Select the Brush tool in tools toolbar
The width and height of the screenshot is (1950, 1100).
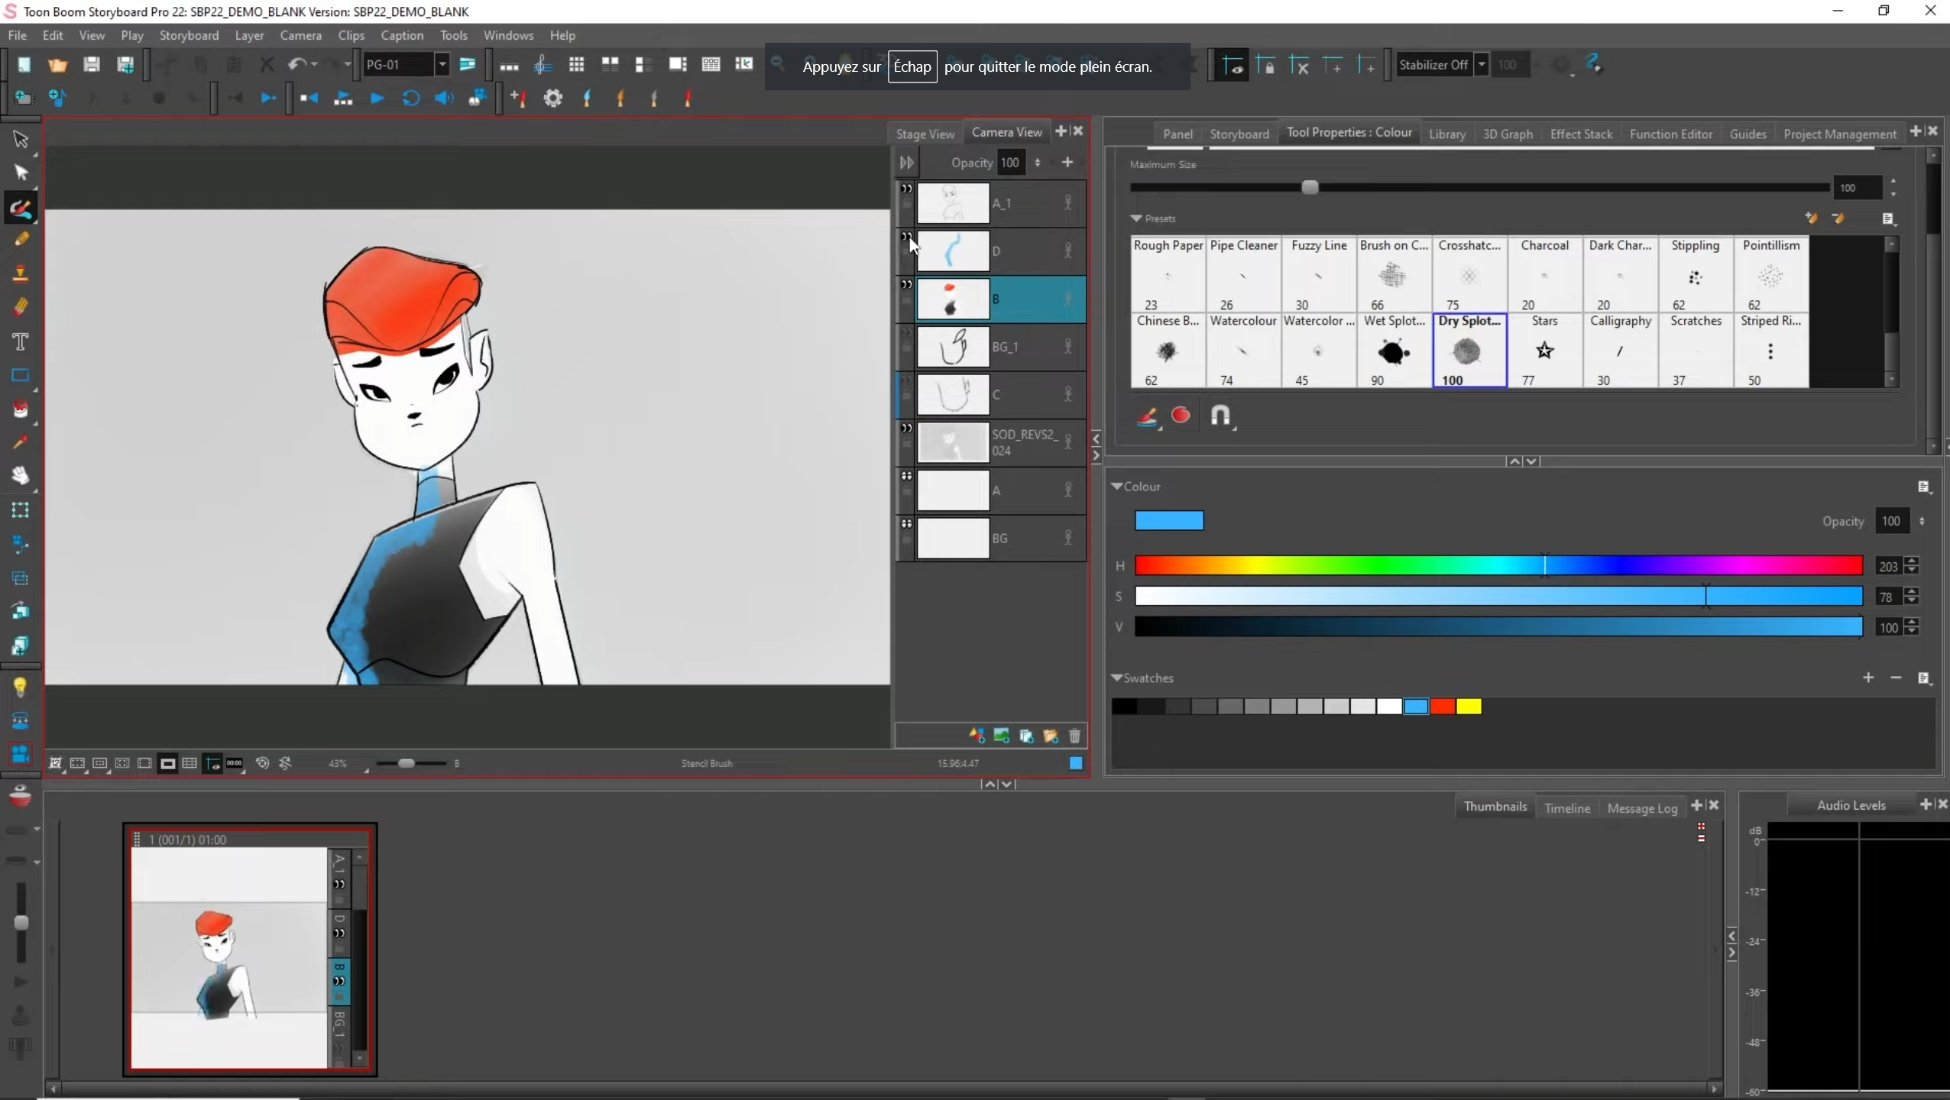(x=21, y=207)
